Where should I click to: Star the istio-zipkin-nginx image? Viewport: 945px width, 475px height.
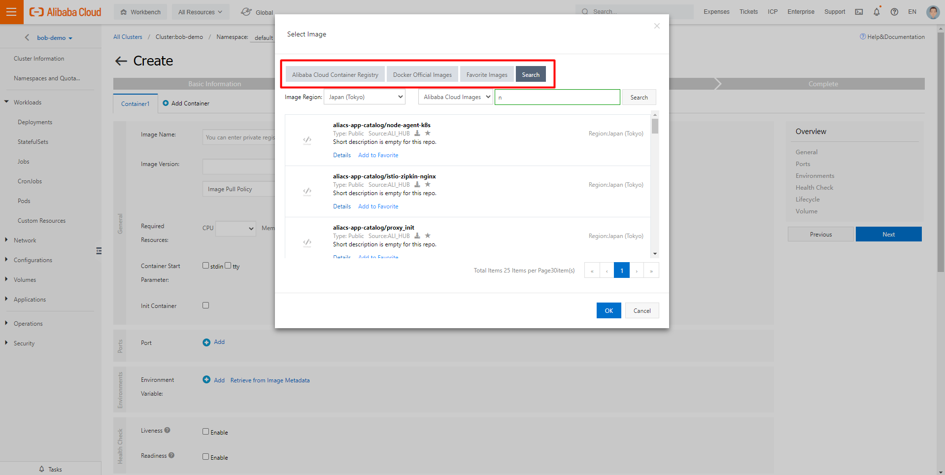(x=428, y=184)
